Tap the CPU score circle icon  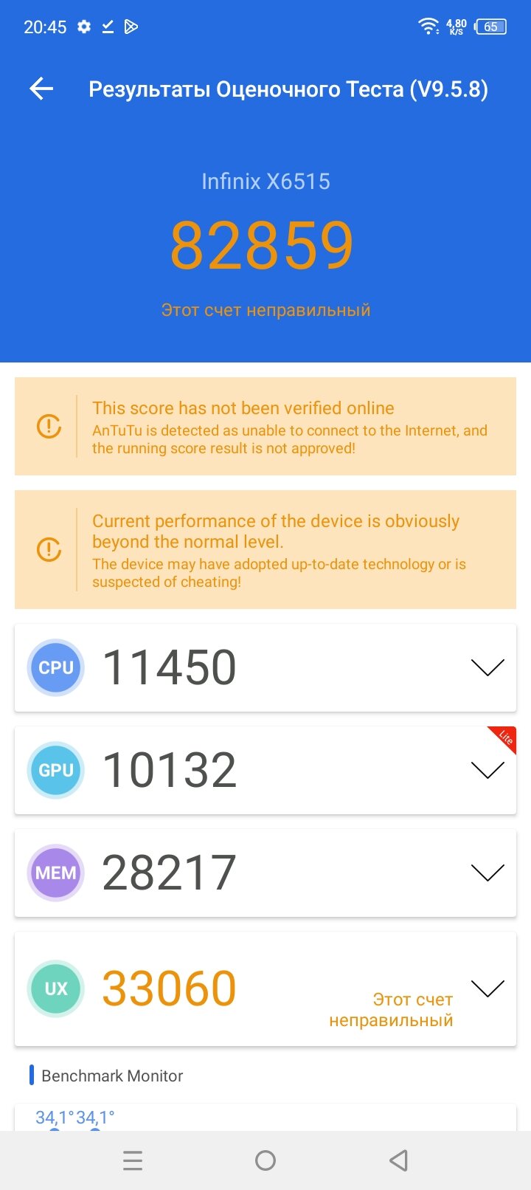tap(56, 667)
